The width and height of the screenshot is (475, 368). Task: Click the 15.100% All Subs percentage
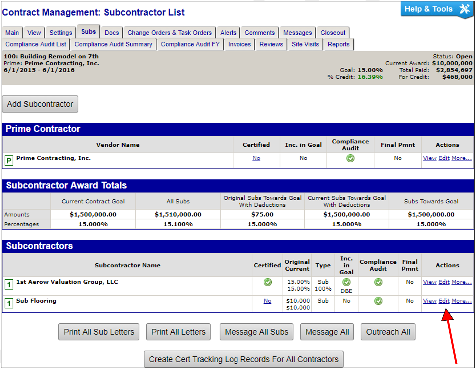coord(178,224)
